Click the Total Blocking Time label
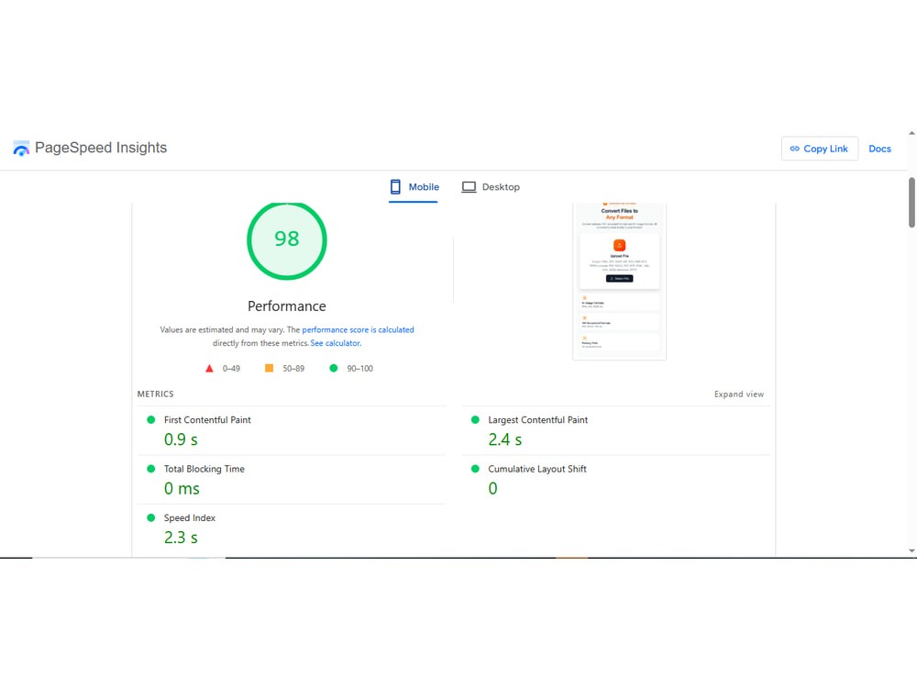917x688 pixels. pos(204,469)
